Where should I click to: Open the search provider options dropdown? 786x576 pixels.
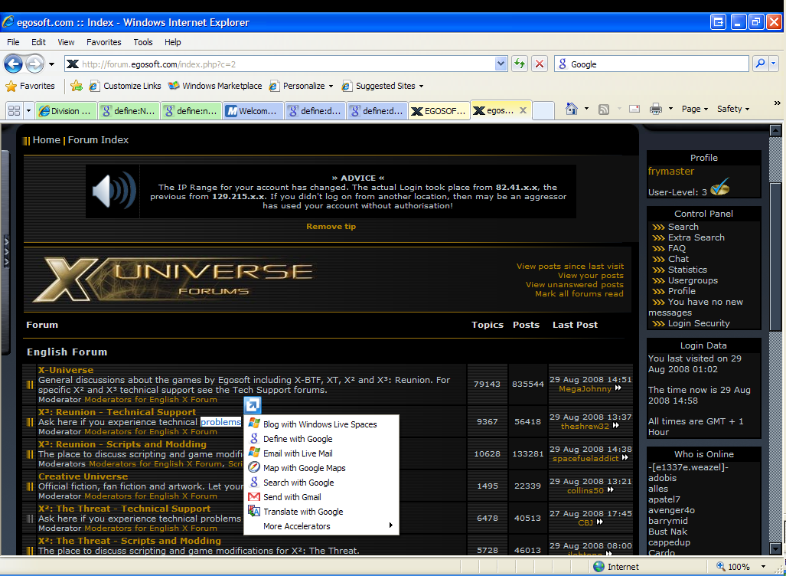[x=774, y=64]
